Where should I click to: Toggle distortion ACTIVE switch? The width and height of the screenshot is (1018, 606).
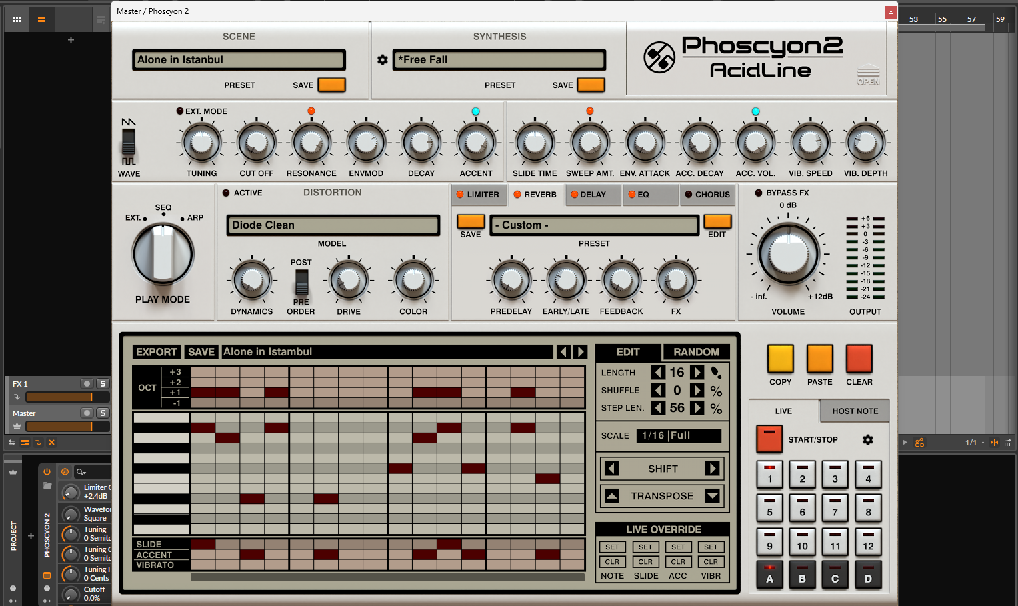(x=226, y=193)
